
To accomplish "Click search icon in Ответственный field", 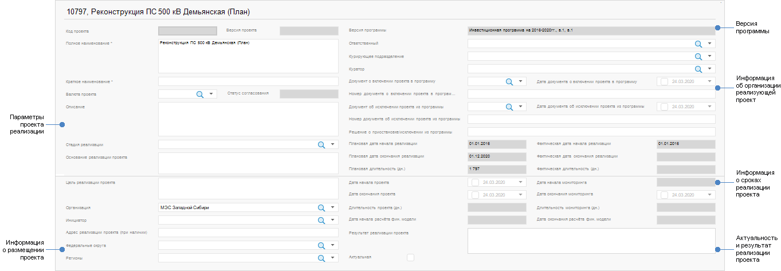I will (x=698, y=44).
